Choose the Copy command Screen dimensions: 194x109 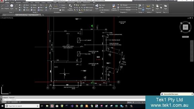click(x=26, y=8)
